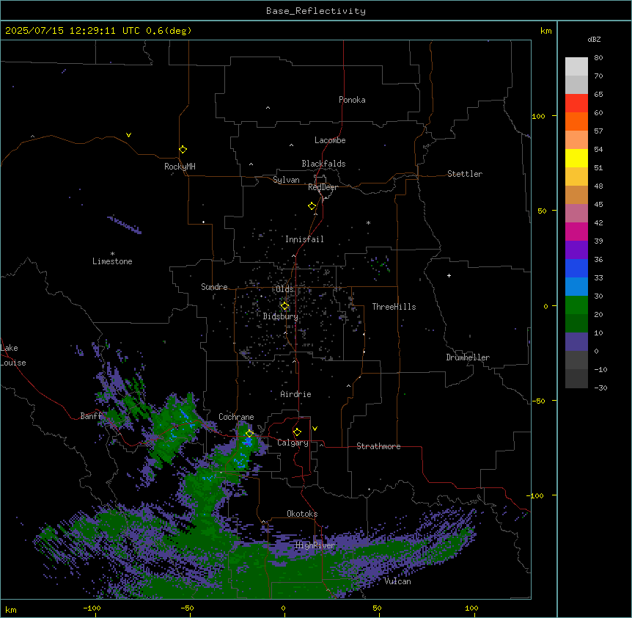
Task: Choose the pink 45-42 dBZ legend swatch
Action: tap(576, 213)
